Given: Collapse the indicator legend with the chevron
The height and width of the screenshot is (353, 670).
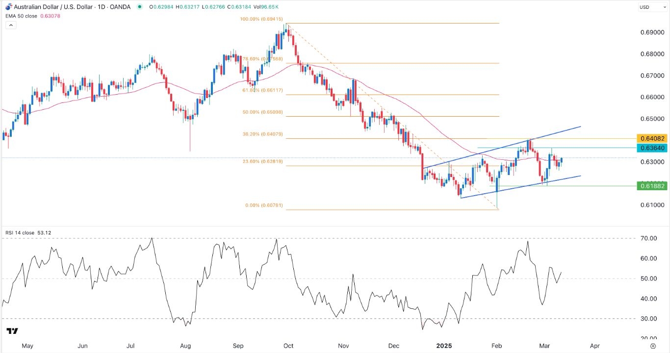Looking at the screenshot, I should click(x=11, y=25).
